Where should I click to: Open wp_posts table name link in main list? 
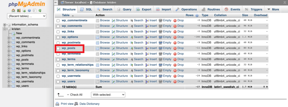click(x=69, y=48)
